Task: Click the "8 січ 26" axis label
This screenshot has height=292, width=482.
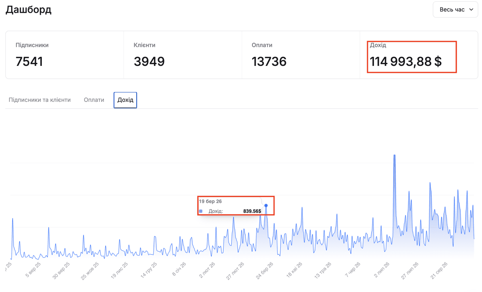Action: click(179, 269)
